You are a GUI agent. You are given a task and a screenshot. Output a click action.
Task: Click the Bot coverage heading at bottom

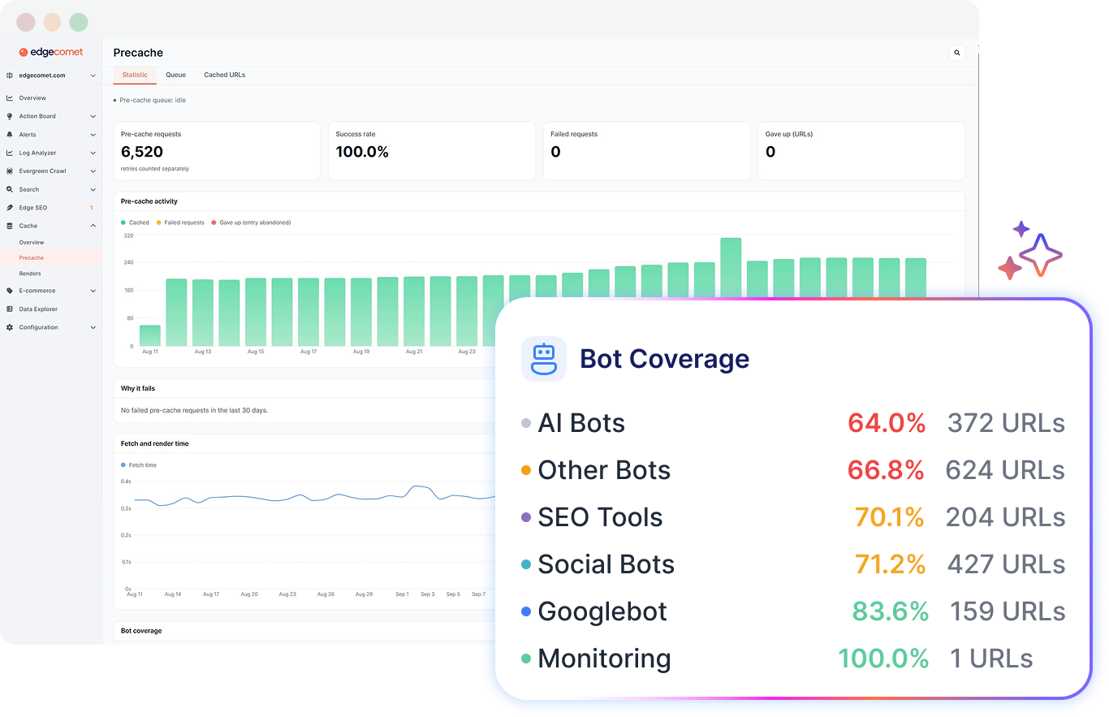(141, 631)
